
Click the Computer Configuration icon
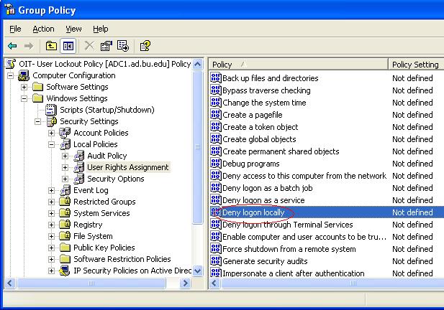click(24, 75)
